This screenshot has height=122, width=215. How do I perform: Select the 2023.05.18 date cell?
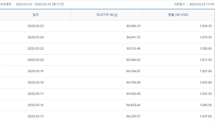click(x=36, y=82)
